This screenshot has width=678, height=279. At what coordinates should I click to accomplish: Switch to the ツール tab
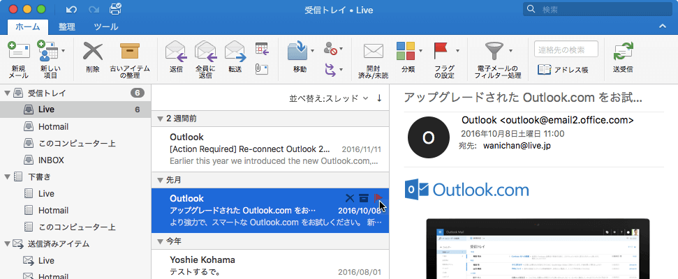pos(106,27)
